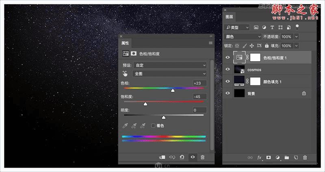Select the first eyedropper tool

(125, 126)
